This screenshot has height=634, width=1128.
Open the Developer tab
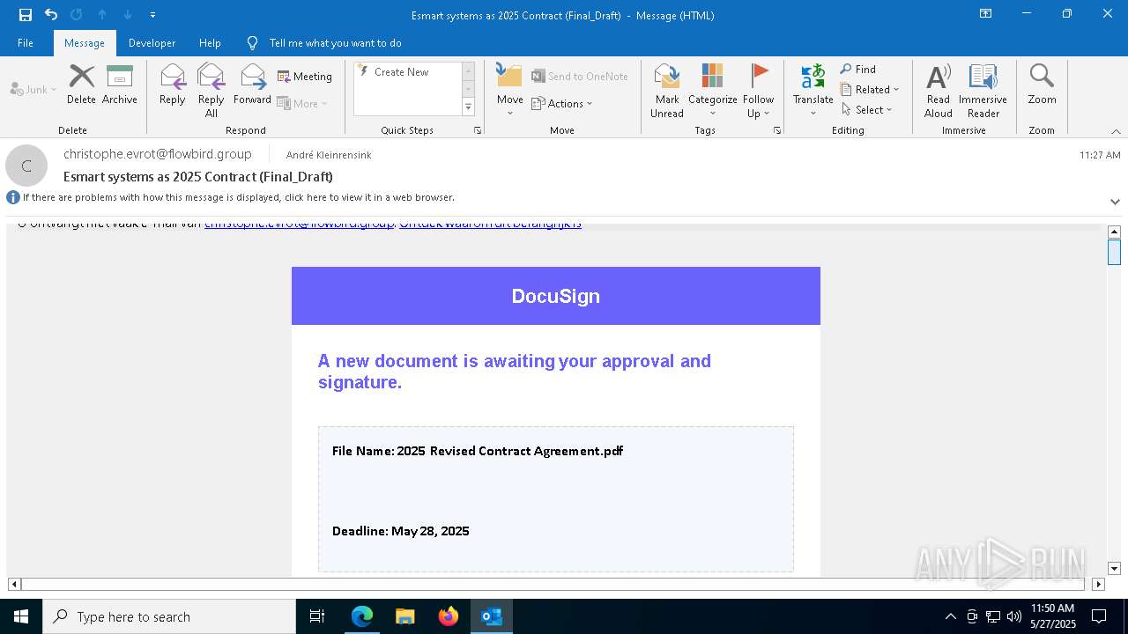(152, 43)
